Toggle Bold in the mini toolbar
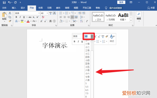Screen dimensions: 157x98 coord(74,41)
